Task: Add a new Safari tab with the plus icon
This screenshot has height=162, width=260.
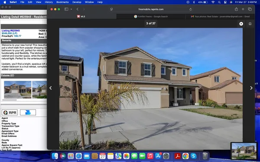Action: coord(243,9)
